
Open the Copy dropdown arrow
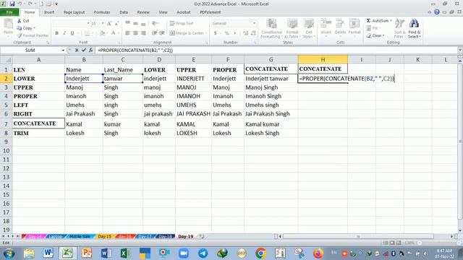point(35,28)
